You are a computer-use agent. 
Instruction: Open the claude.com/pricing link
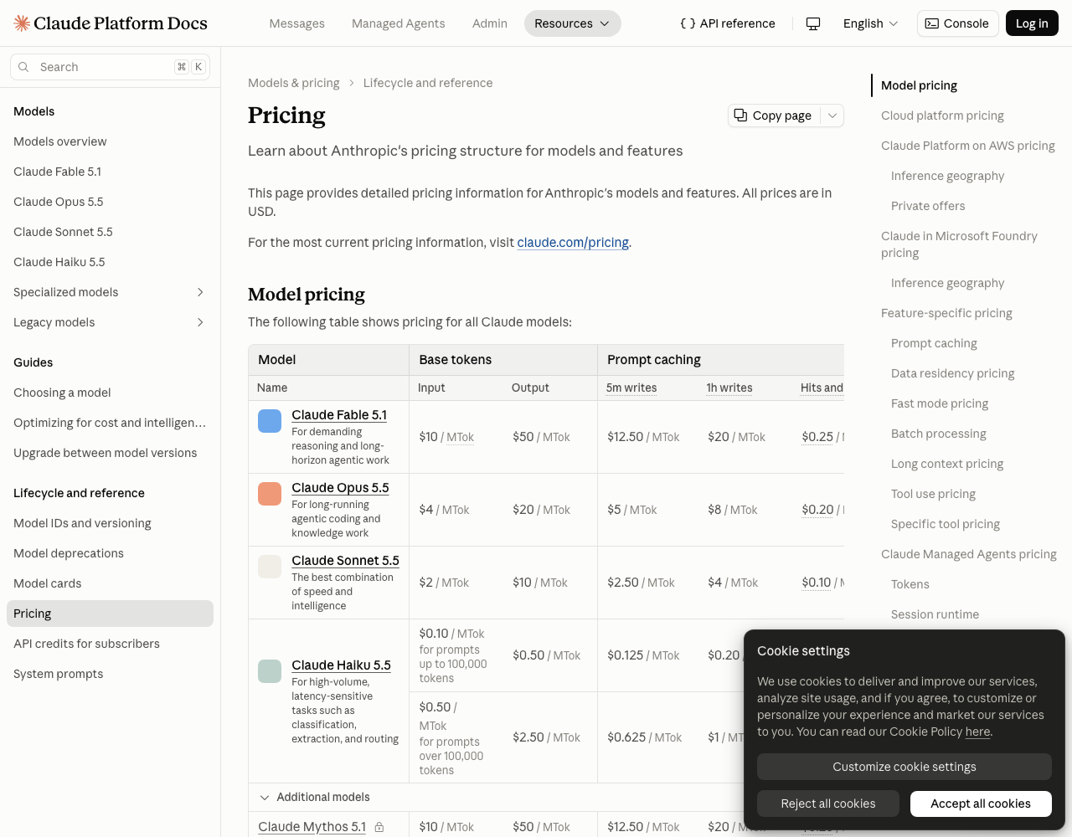click(573, 243)
